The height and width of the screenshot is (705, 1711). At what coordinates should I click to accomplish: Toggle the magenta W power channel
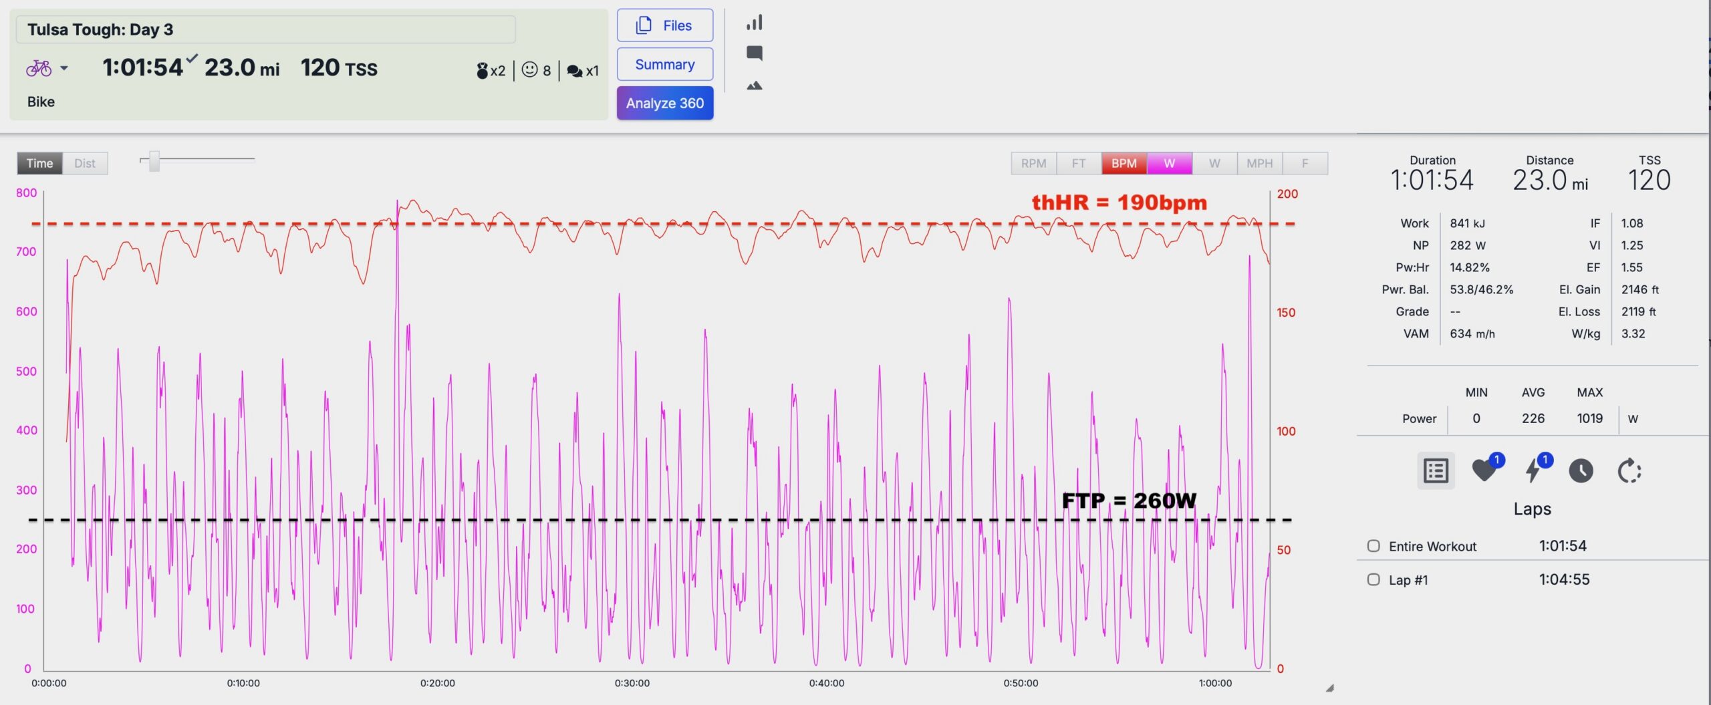(1170, 163)
